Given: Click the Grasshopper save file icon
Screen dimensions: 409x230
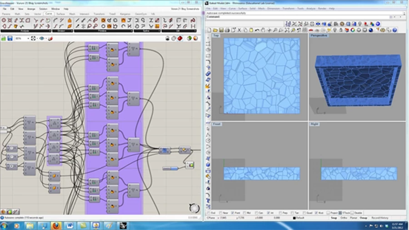Looking at the screenshot, I should (10, 39).
